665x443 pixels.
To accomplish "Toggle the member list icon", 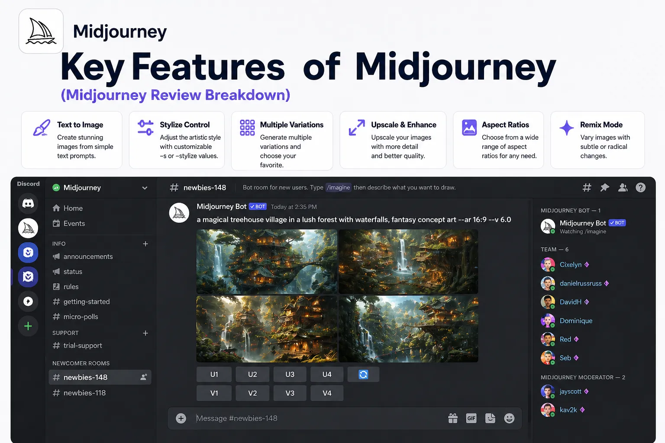I will (x=623, y=187).
